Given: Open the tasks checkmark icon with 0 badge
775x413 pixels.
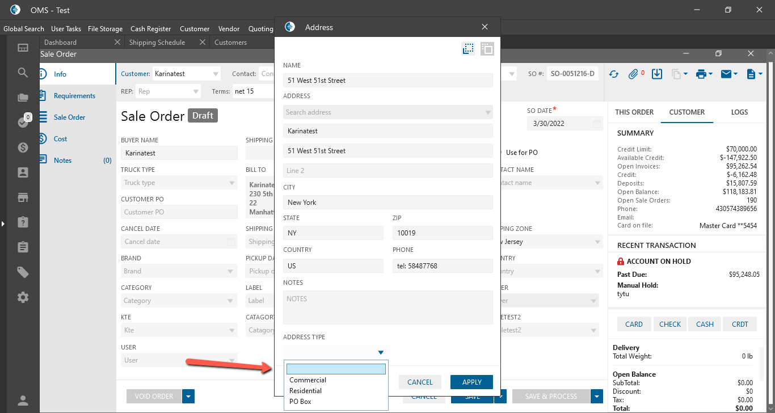Looking at the screenshot, I should [23, 122].
